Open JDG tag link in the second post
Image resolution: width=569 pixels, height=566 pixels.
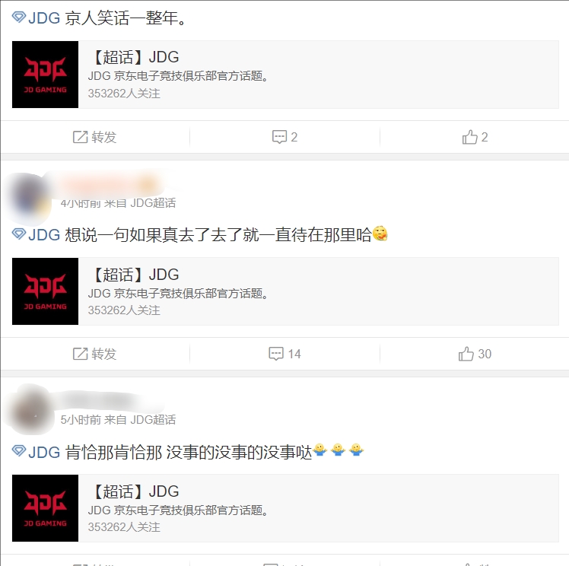coord(44,235)
